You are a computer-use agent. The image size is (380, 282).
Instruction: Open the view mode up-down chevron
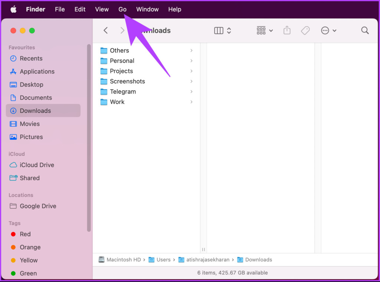point(229,30)
